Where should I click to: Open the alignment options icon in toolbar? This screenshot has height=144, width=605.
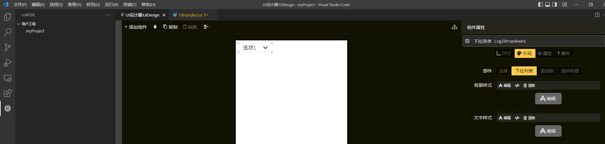(x=206, y=27)
